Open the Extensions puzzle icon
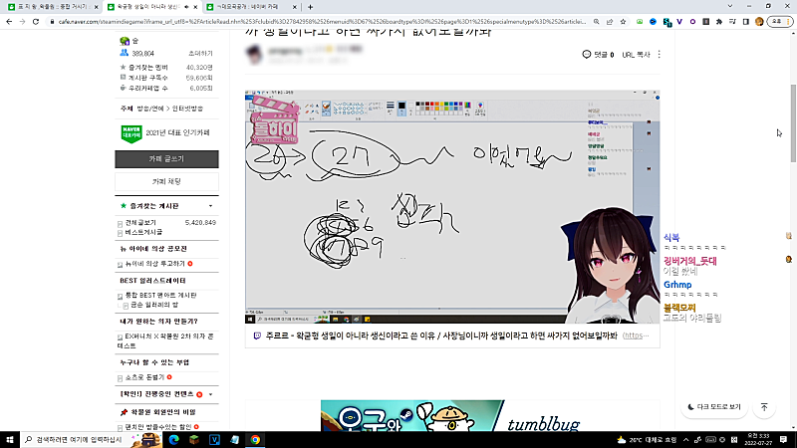This screenshot has width=797, height=448. [x=718, y=21]
